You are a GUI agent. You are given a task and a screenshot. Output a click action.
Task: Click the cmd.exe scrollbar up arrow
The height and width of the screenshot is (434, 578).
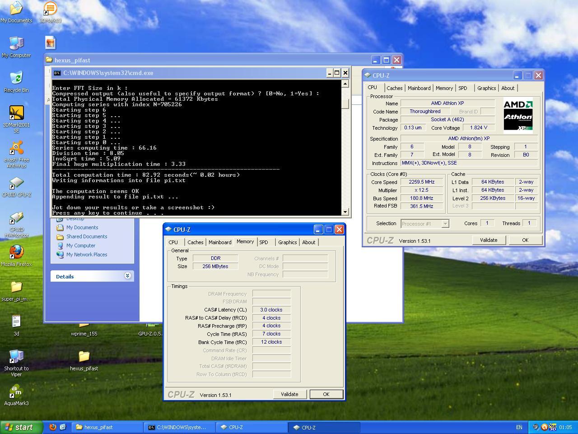pyautogui.click(x=345, y=84)
